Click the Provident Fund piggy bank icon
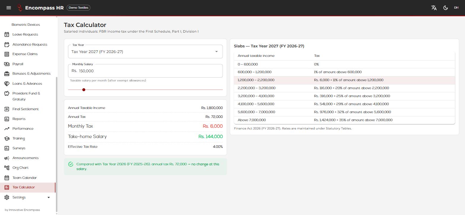The width and height of the screenshot is (465, 215). (x=7, y=94)
